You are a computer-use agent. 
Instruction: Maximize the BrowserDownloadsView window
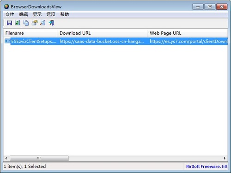[210, 7]
